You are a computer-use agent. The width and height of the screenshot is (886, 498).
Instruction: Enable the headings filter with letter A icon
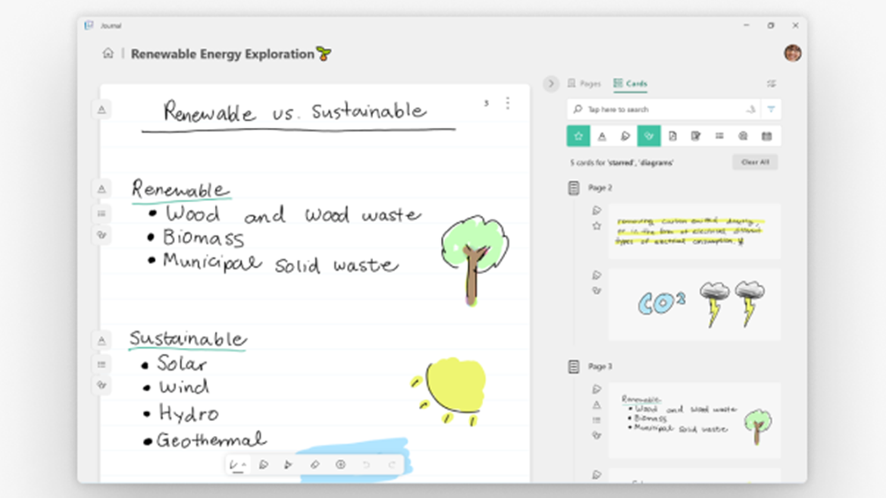point(602,136)
